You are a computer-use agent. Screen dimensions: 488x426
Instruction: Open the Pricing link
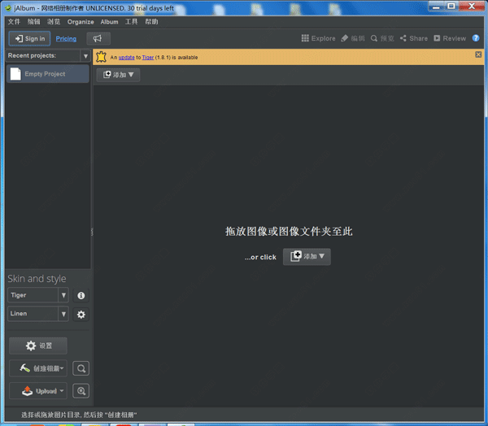(66, 38)
